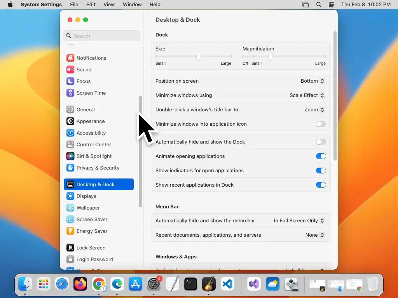Viewport: 398px width, 298px height.
Task: Select the Appearance sidebar icon
Action: click(x=70, y=121)
